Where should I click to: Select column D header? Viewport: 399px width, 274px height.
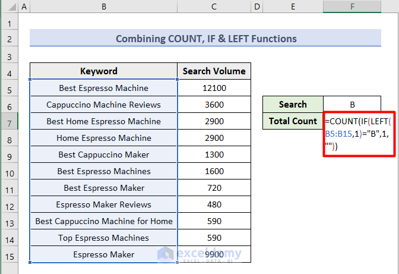(x=256, y=7)
